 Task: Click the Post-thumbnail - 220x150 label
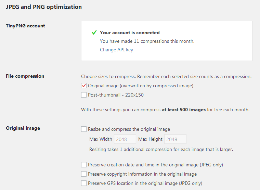116,95
